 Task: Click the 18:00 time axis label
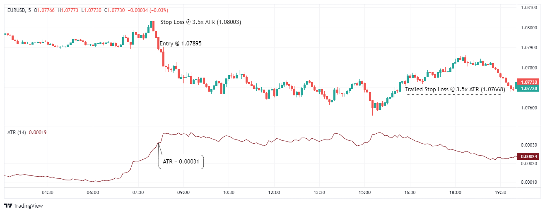(455, 192)
